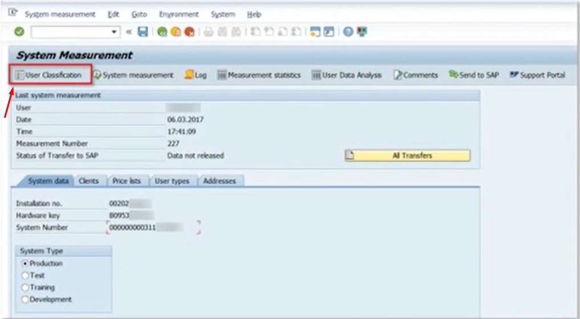Select the Development system type radio
The width and height of the screenshot is (580, 319).
coord(25,300)
